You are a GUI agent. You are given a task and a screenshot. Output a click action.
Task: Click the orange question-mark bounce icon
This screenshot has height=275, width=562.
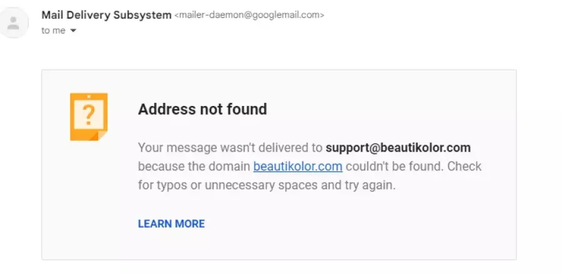89,117
